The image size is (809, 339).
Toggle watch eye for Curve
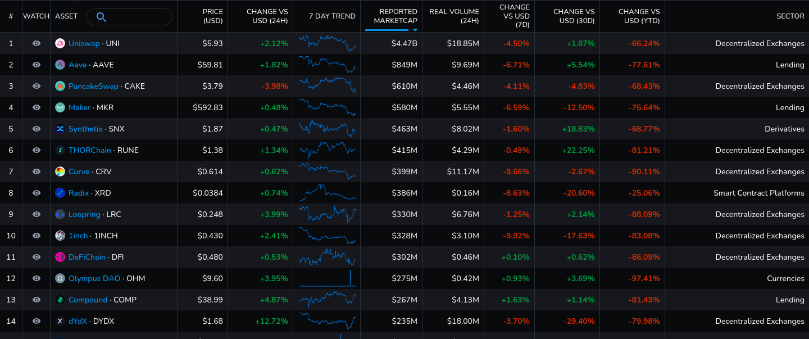[x=37, y=171]
